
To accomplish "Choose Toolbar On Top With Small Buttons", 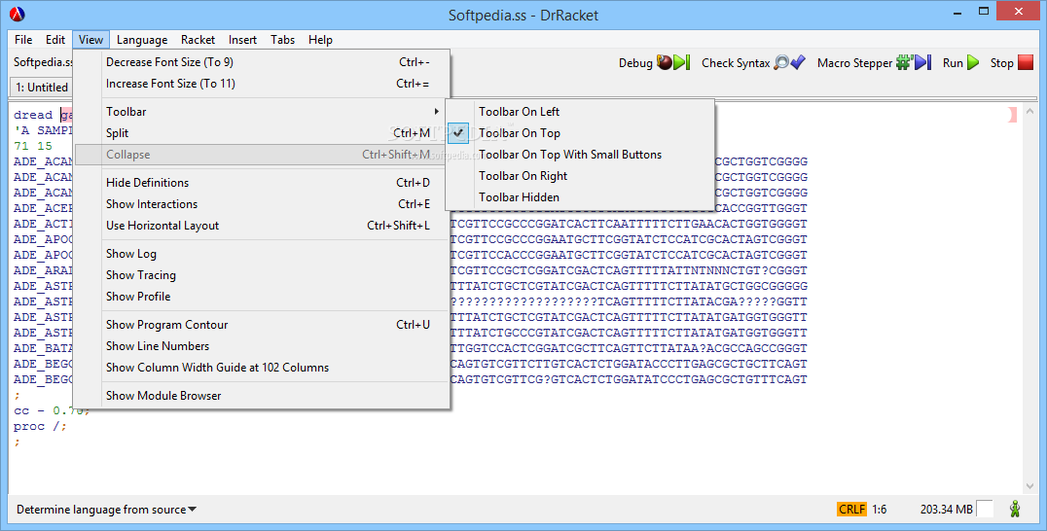I will (580, 154).
